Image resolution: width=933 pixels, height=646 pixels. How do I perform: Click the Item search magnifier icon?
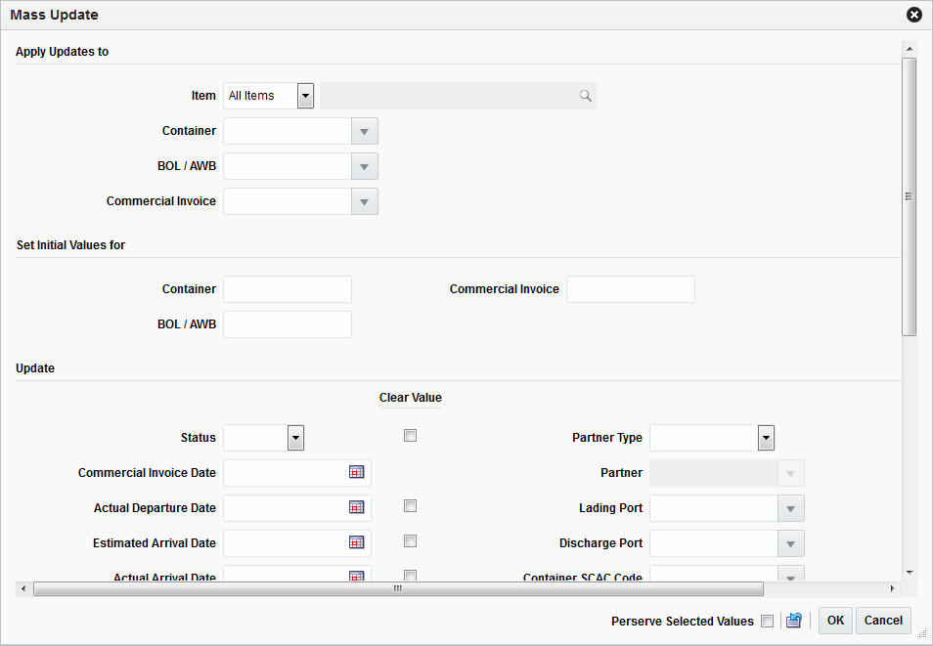pyautogui.click(x=586, y=96)
